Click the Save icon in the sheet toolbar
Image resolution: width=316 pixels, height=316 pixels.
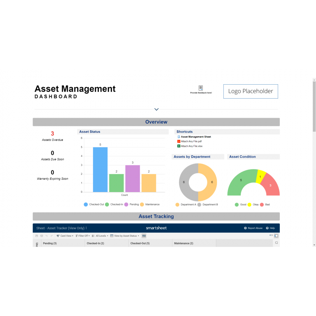click(x=37, y=236)
